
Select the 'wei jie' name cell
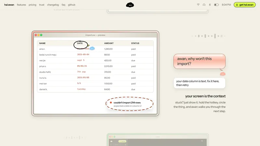pos(42,60)
